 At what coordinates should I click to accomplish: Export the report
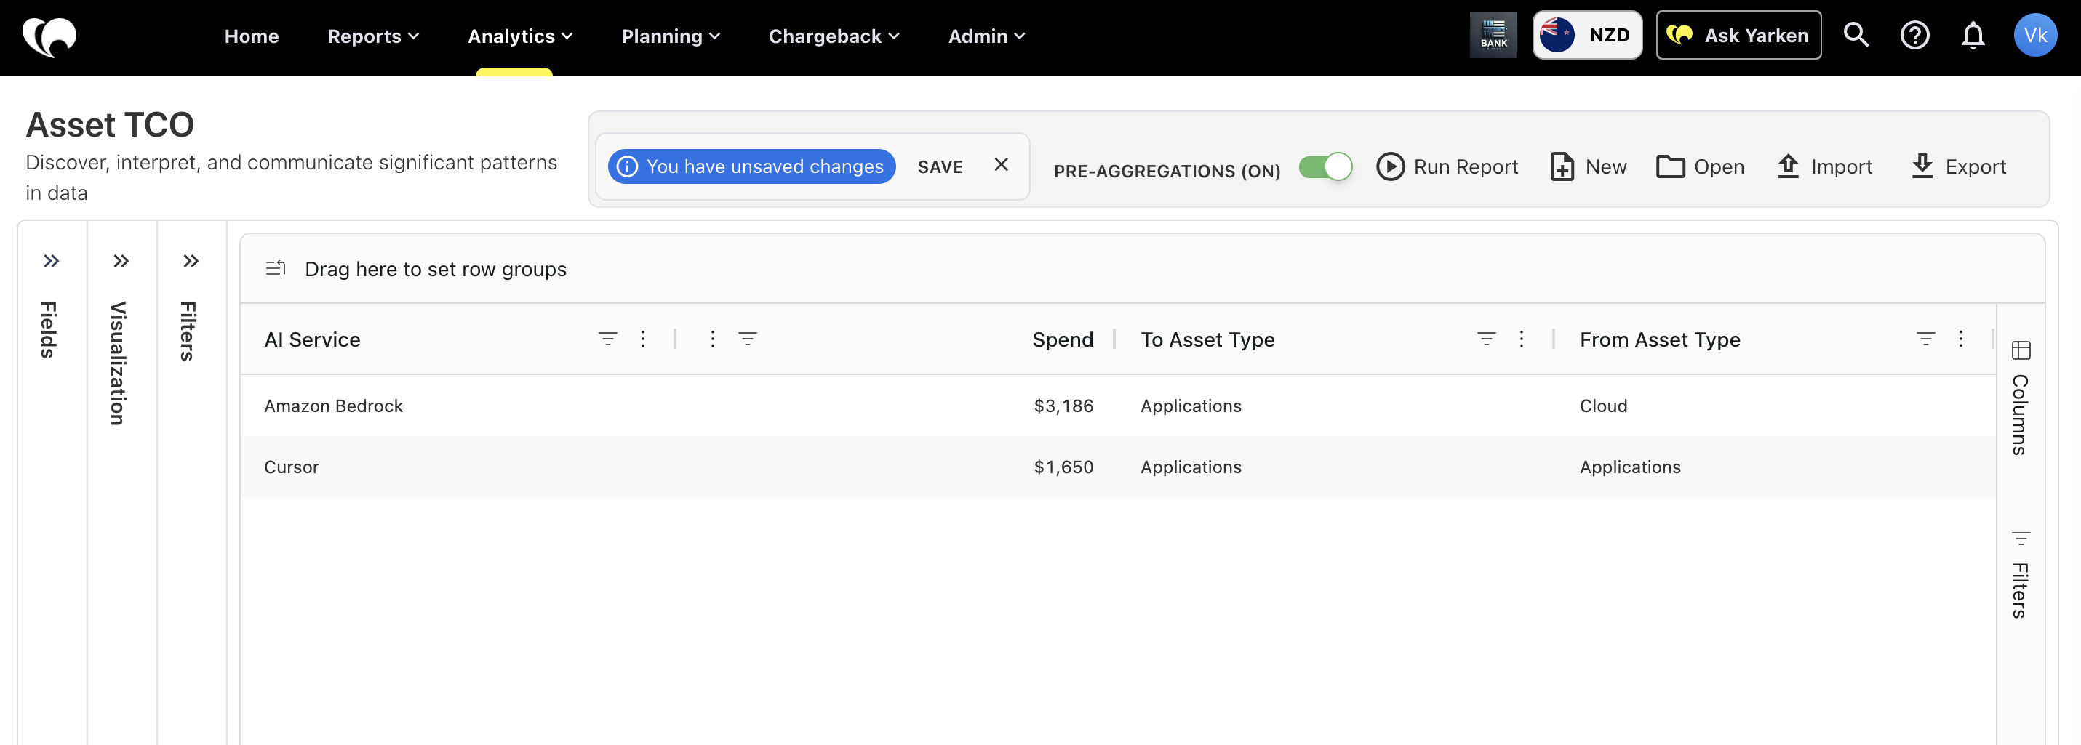[1958, 166]
